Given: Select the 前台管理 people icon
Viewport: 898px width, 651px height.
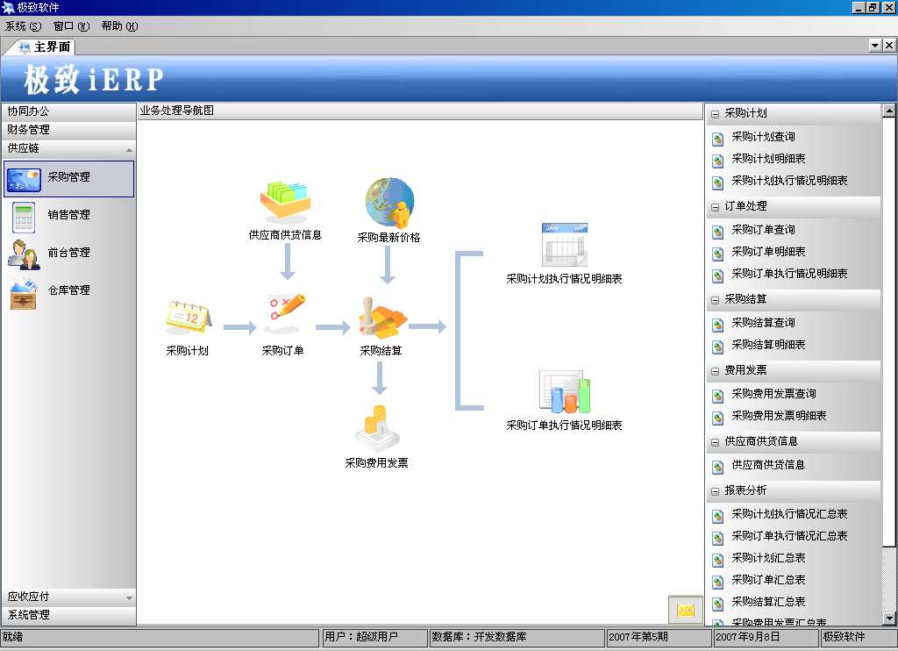Looking at the screenshot, I should (24, 255).
